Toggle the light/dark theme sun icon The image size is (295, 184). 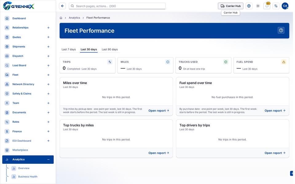click(258, 6)
